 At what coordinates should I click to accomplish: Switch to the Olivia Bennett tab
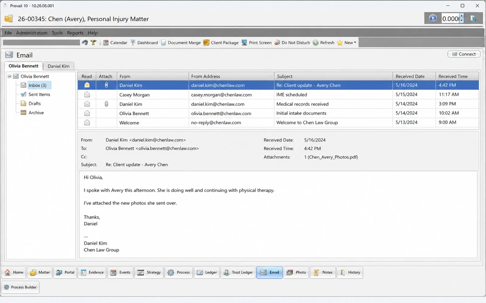pos(23,66)
